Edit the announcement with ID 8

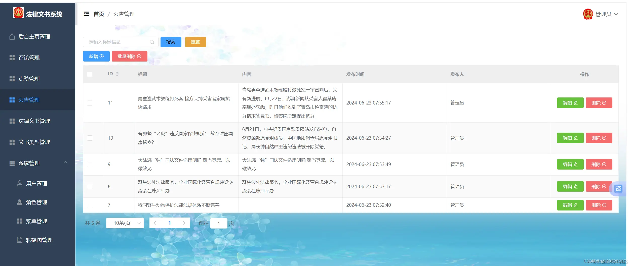click(570, 186)
